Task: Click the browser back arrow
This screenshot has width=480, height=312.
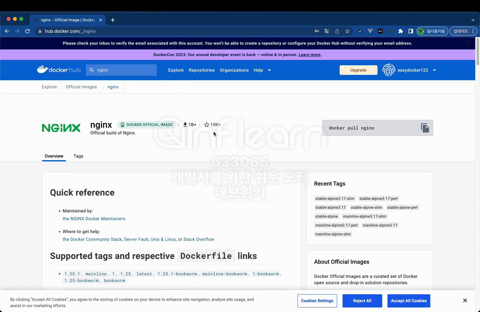Action: [x=7, y=31]
